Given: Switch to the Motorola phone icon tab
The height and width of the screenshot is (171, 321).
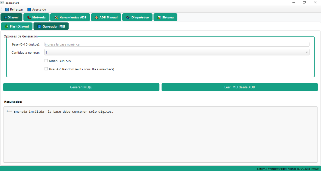Looking at the screenshot, I should pos(29,18).
